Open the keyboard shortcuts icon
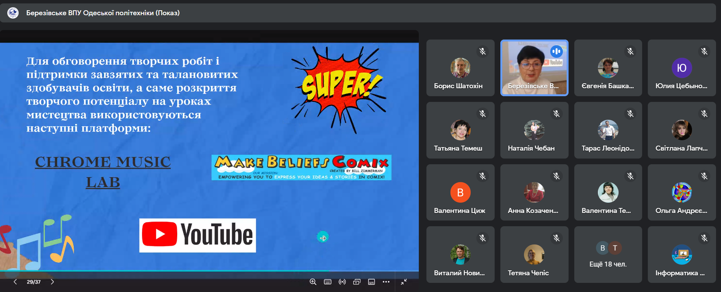The width and height of the screenshot is (721, 292). coord(327,282)
